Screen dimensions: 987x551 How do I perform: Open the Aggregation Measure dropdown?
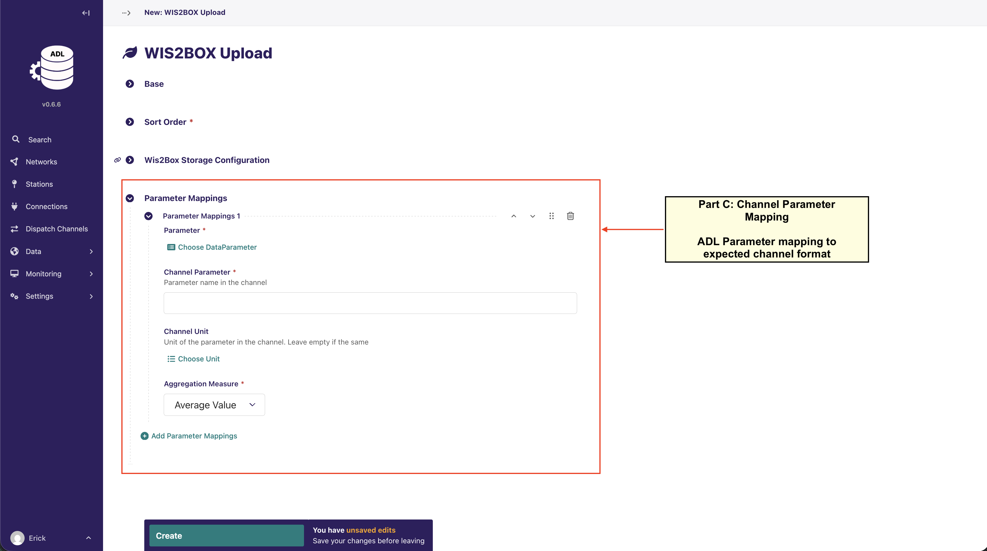pos(214,405)
